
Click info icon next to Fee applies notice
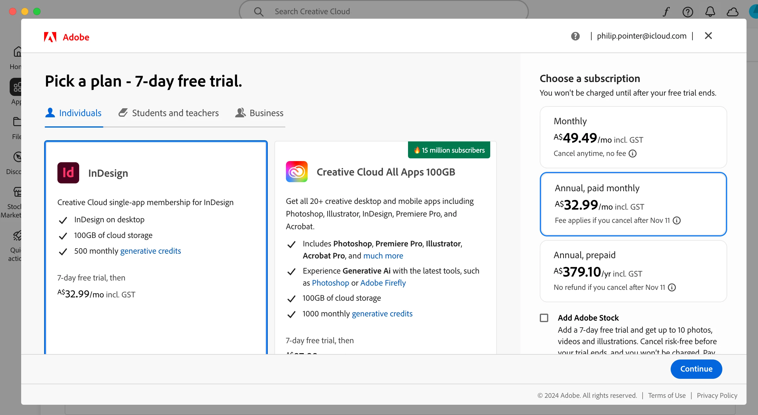tap(677, 220)
